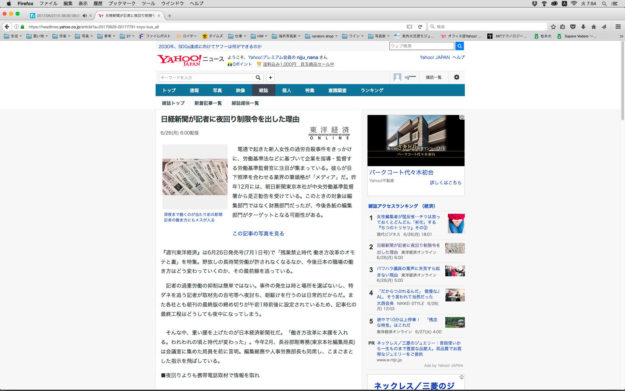Show overflow bookmarks chevron
The height and width of the screenshot is (391, 625).
coord(621,36)
